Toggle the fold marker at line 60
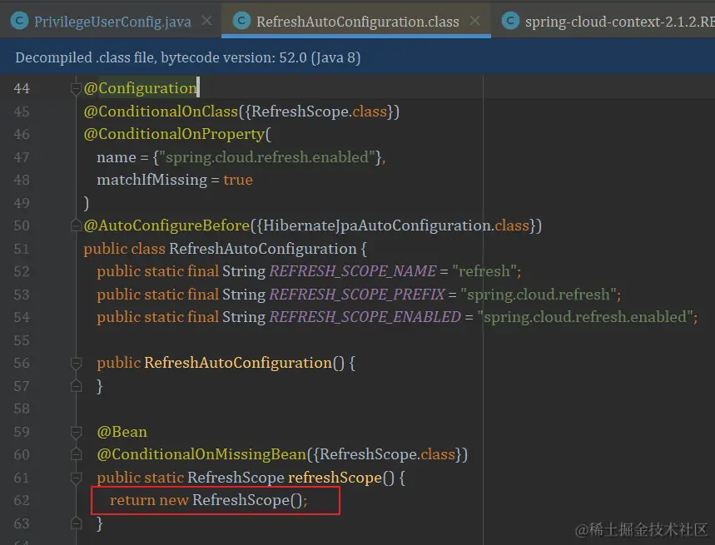Viewport: 715px width, 545px height. tap(76, 454)
